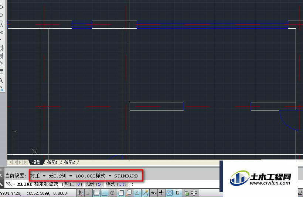
Task: Click the Annotation Monitor plus icon
Action: [x=194, y=193]
